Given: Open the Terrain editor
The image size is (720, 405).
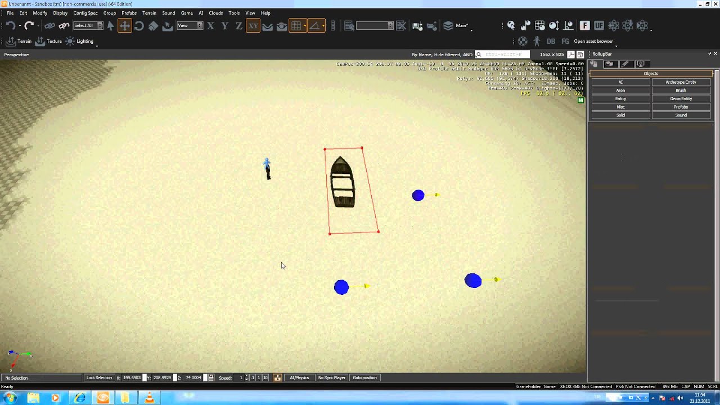Looking at the screenshot, I should [19, 41].
